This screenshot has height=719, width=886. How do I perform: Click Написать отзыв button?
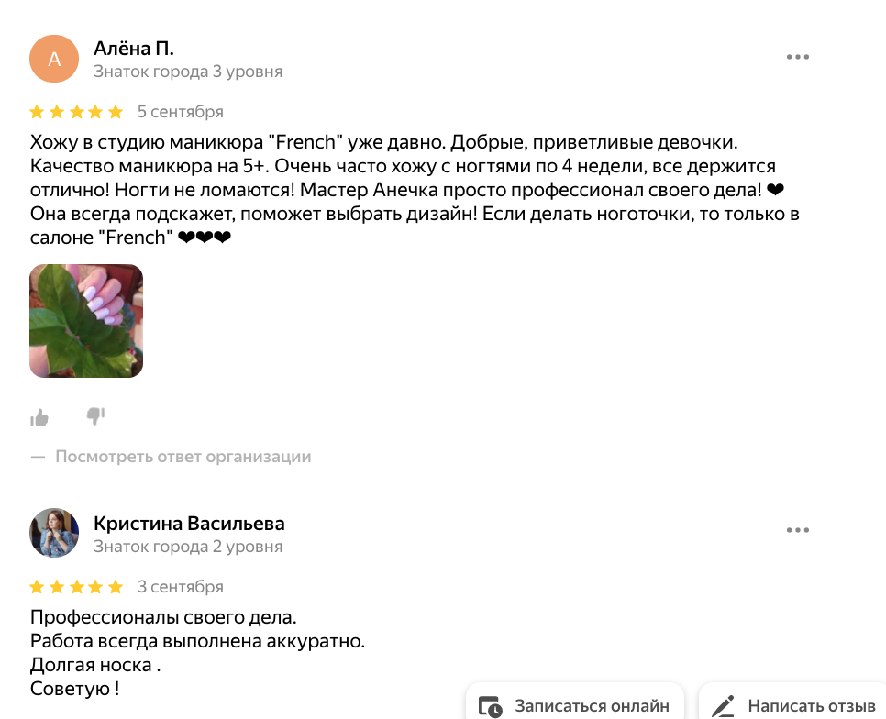click(x=792, y=703)
